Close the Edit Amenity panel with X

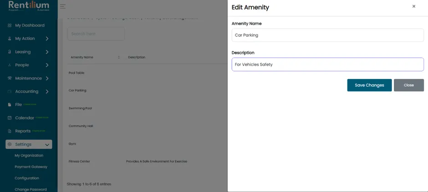click(414, 6)
